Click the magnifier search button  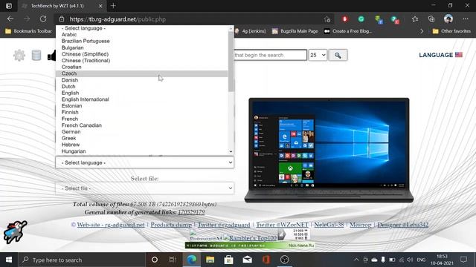point(338,55)
